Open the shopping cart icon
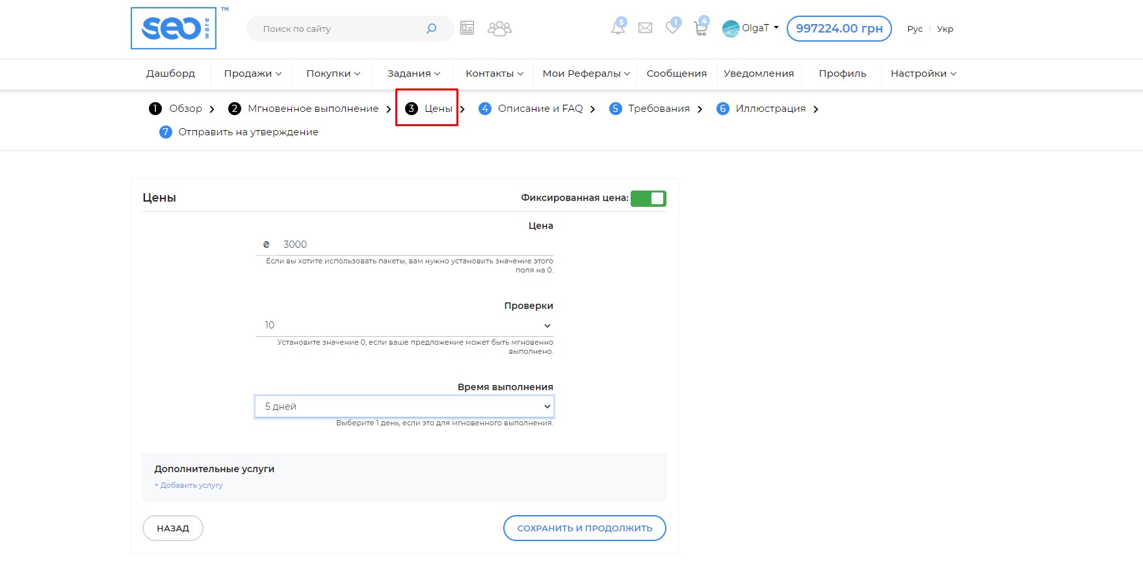This screenshot has height=571, width=1143. [700, 29]
